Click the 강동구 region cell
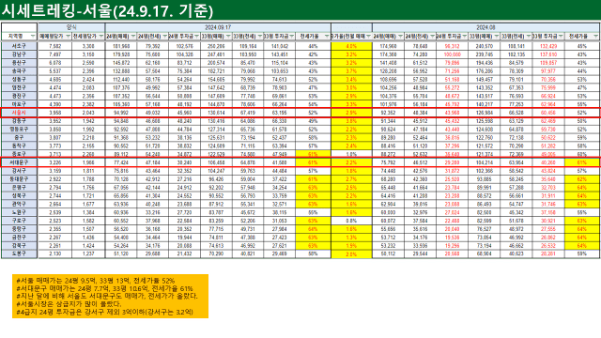The width and height of the screenshot is (601, 338). coord(19,121)
